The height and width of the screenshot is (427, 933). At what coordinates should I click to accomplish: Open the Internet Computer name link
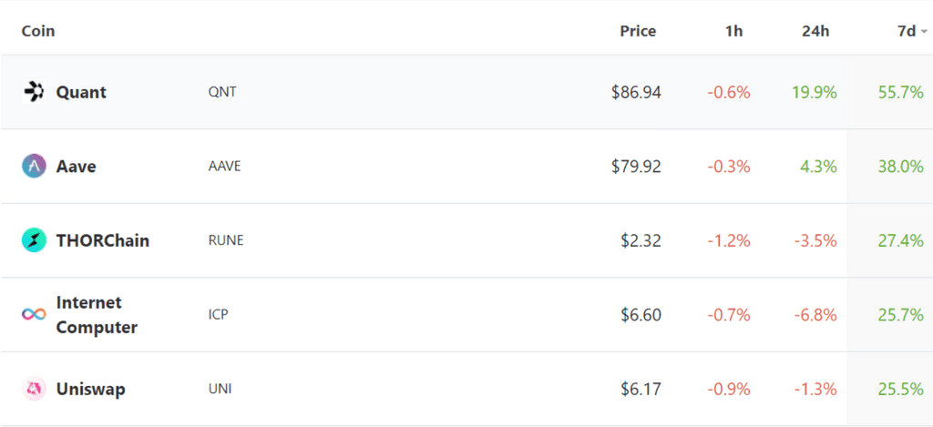(97, 315)
